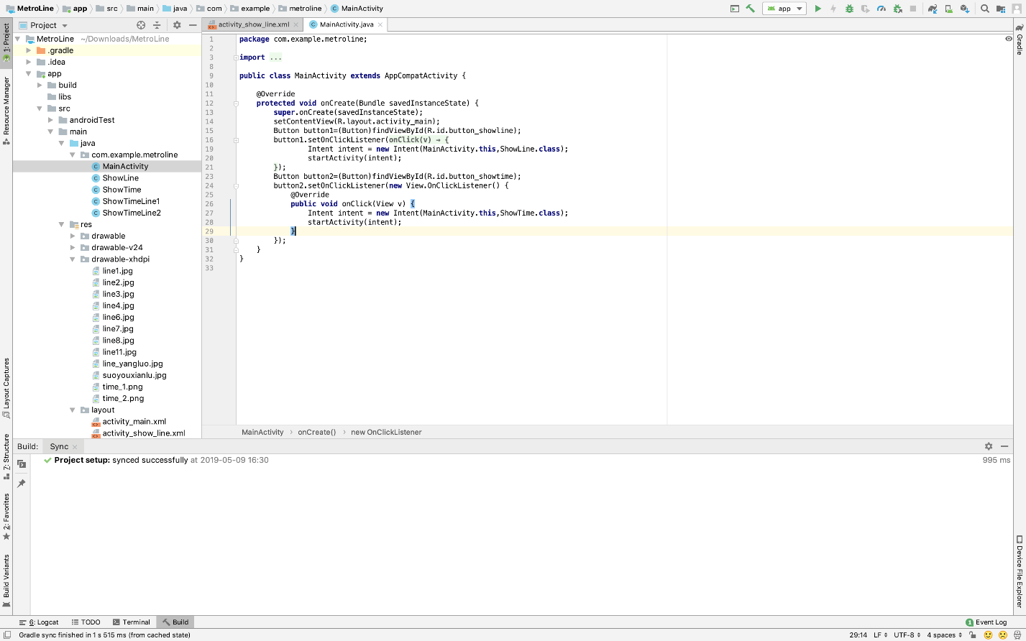Pin the Build tab with pin icon
Image resolution: width=1026 pixels, height=641 pixels.
coord(22,484)
